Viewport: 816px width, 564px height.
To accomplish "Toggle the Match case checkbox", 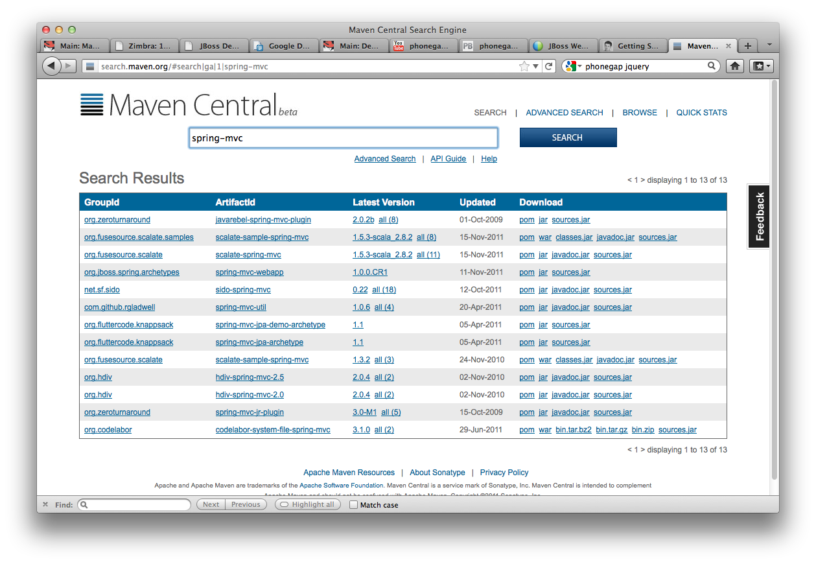I will [x=353, y=504].
